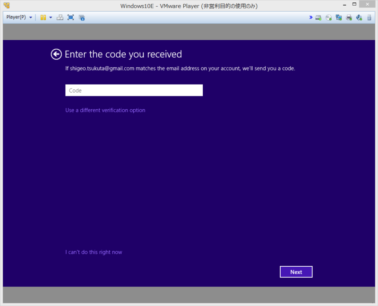This screenshot has height=306, width=378.
Task: Click the printer device icon
Action: [349, 17]
